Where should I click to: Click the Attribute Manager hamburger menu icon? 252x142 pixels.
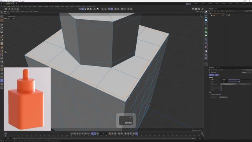click(x=209, y=70)
